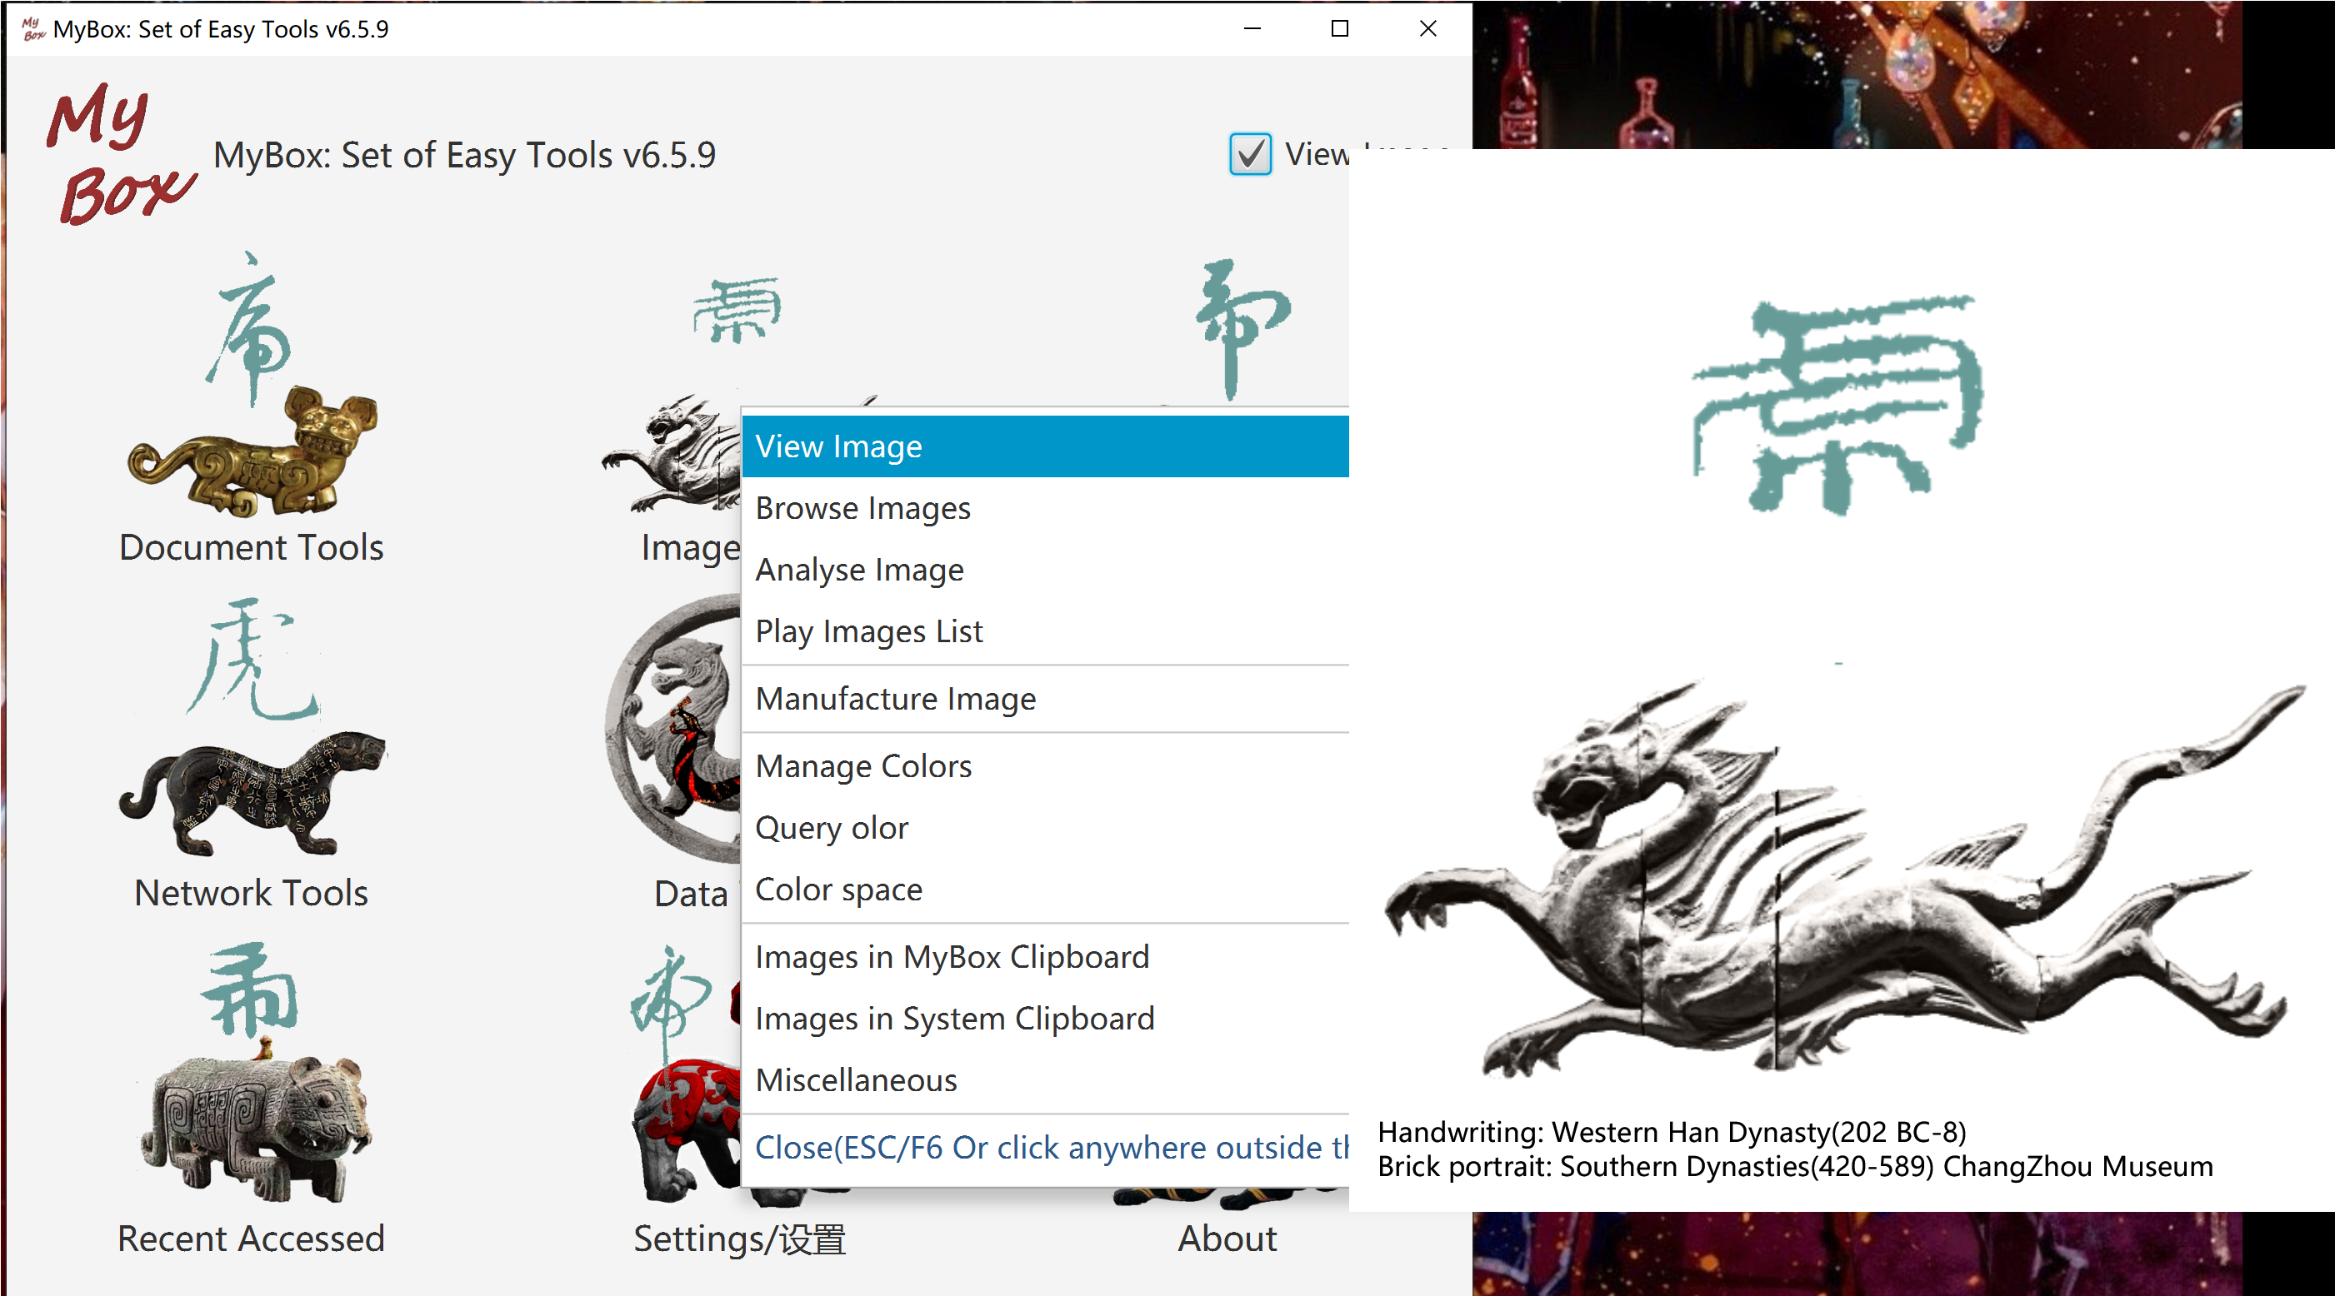2335x1296 pixels.
Task: Click the Close (ESC/F6) menu link
Action: [x=1045, y=1148]
